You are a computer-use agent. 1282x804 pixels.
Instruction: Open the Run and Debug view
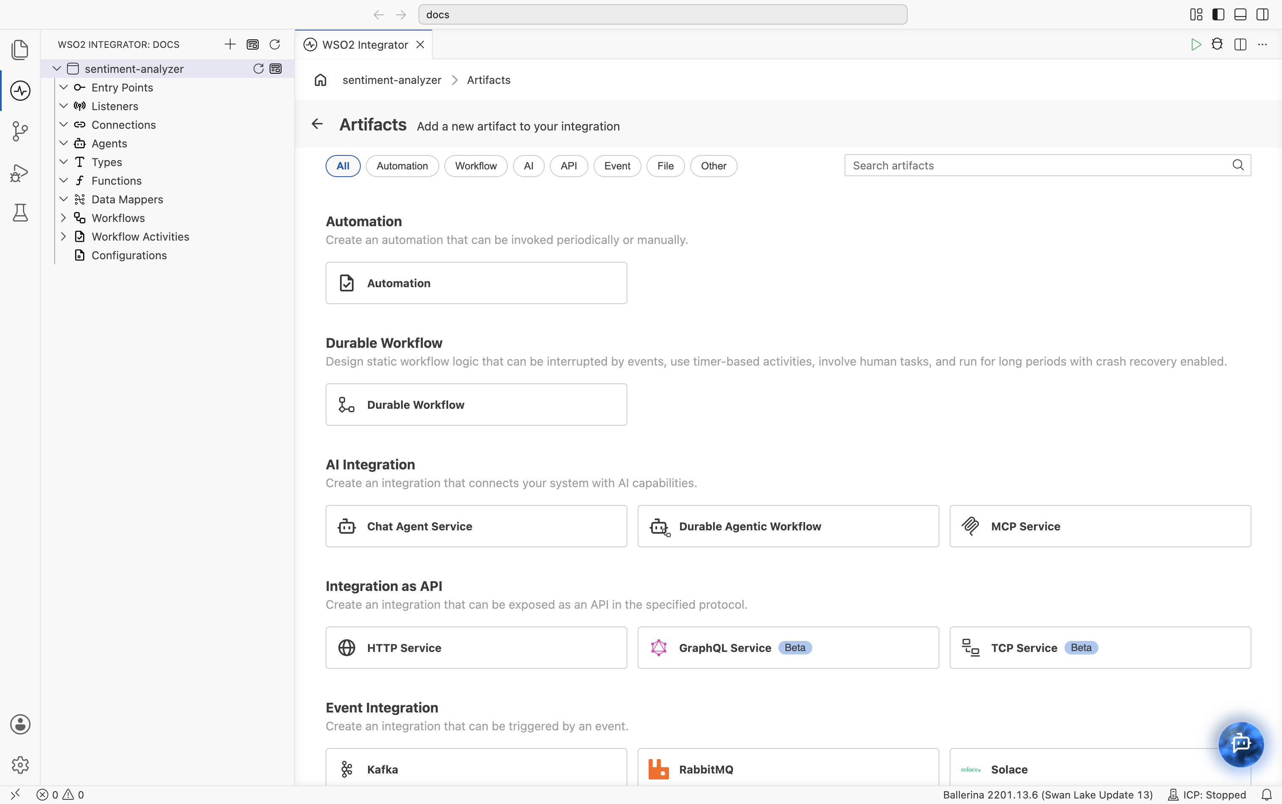pyautogui.click(x=19, y=172)
